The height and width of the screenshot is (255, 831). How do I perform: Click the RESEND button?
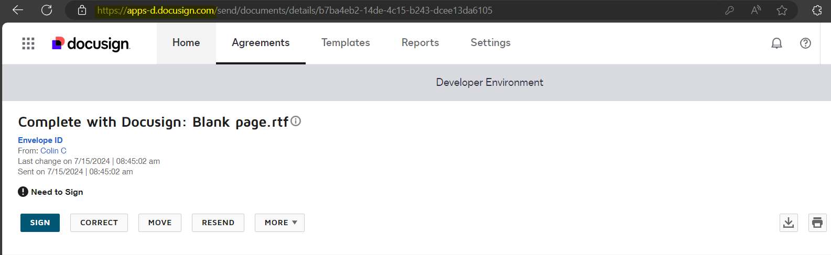click(x=218, y=223)
